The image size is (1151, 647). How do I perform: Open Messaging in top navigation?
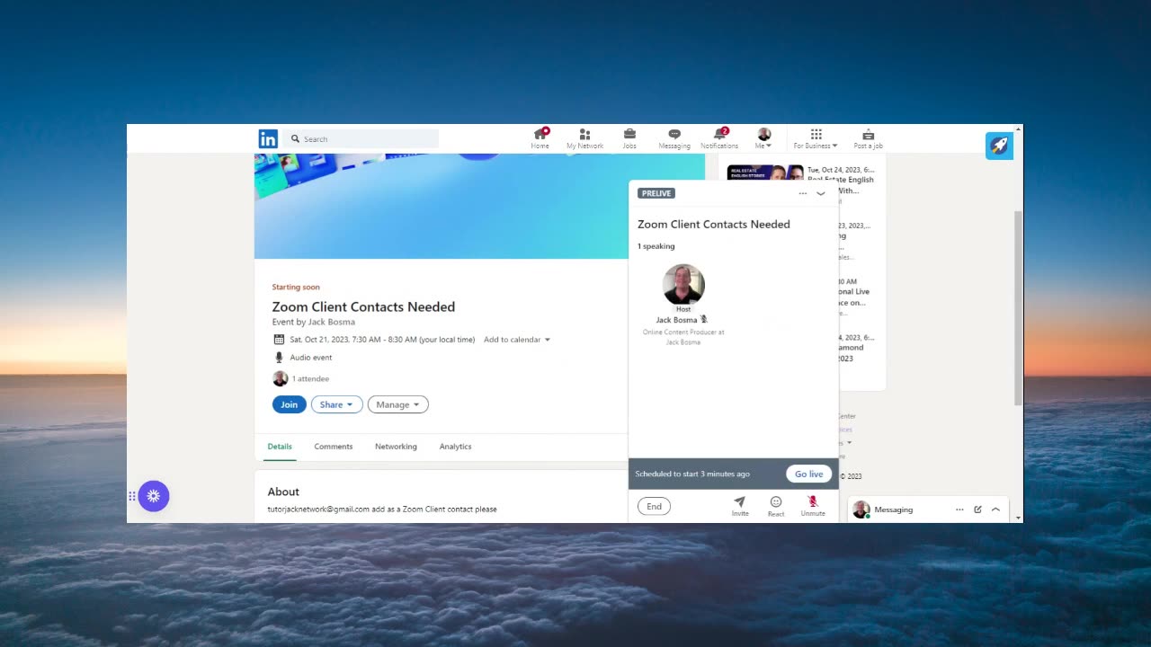coord(674,138)
